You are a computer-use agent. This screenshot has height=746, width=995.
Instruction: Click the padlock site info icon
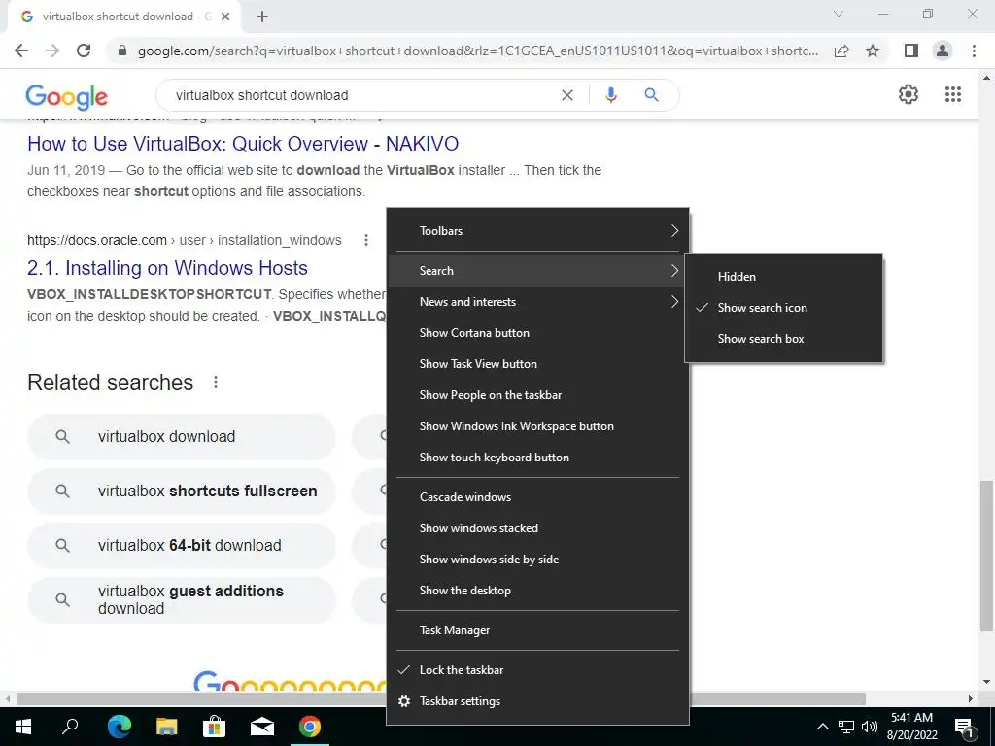(x=122, y=51)
